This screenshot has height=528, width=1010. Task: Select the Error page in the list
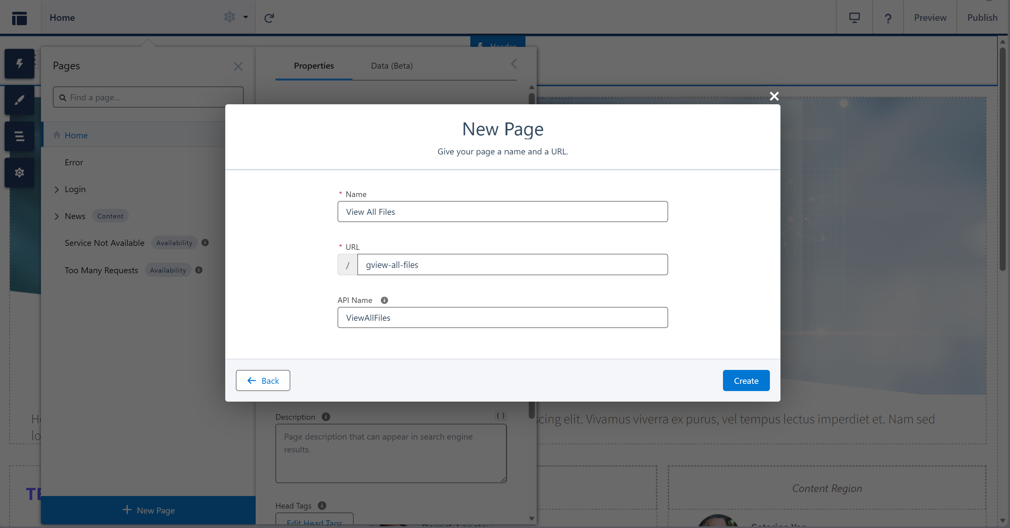click(x=74, y=162)
